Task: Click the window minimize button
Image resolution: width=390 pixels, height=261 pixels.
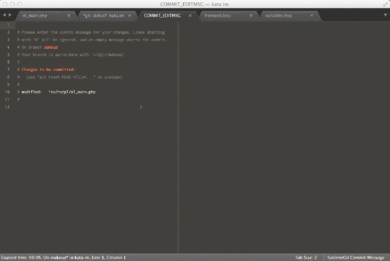Action: (x=13, y=4)
